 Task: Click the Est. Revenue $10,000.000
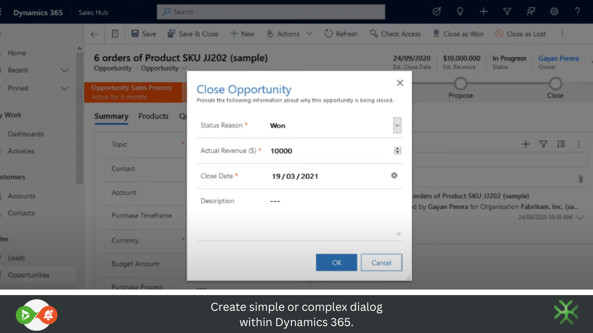pos(461,58)
